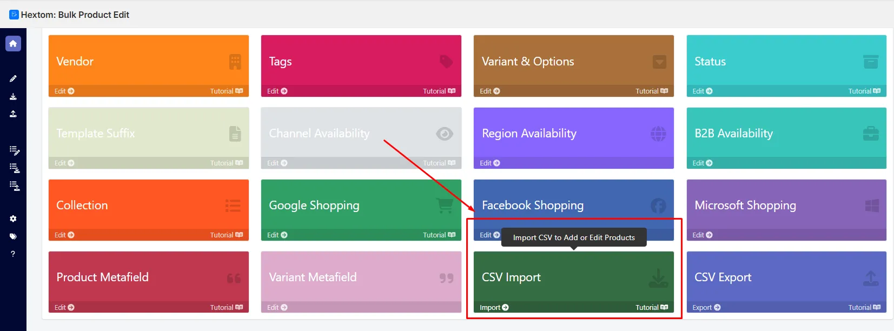Click Tutorial on the Collection tile

[227, 235]
